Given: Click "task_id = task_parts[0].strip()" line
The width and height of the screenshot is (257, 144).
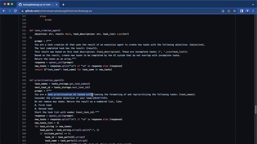Looking at the screenshot, I should pos(65,137).
